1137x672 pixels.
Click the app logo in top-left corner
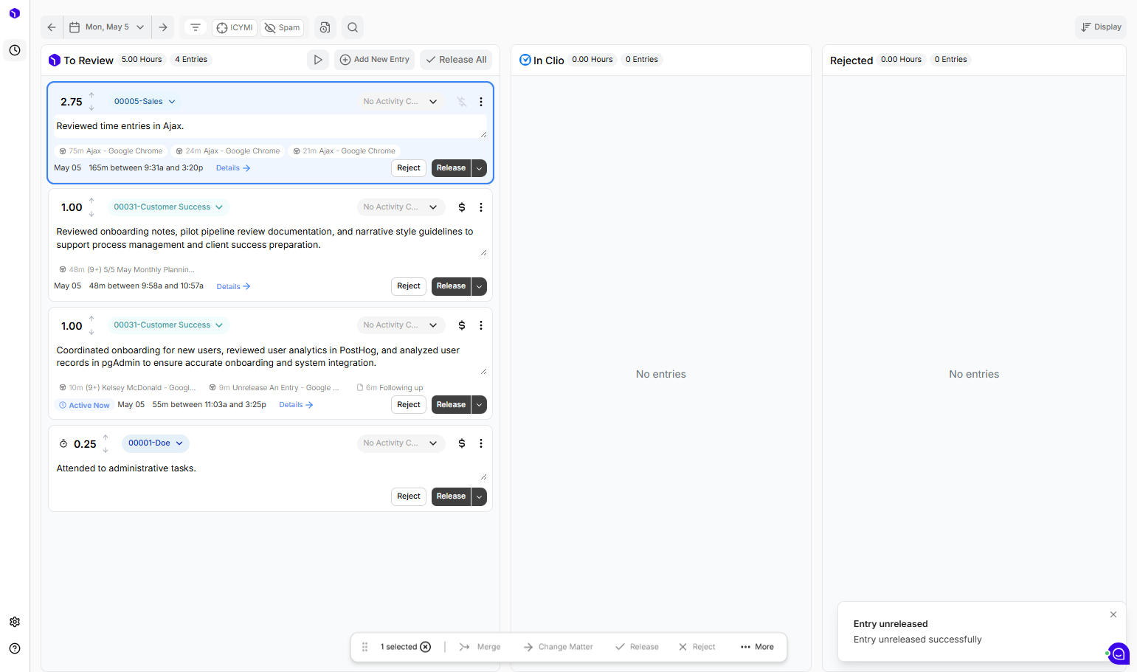point(15,13)
